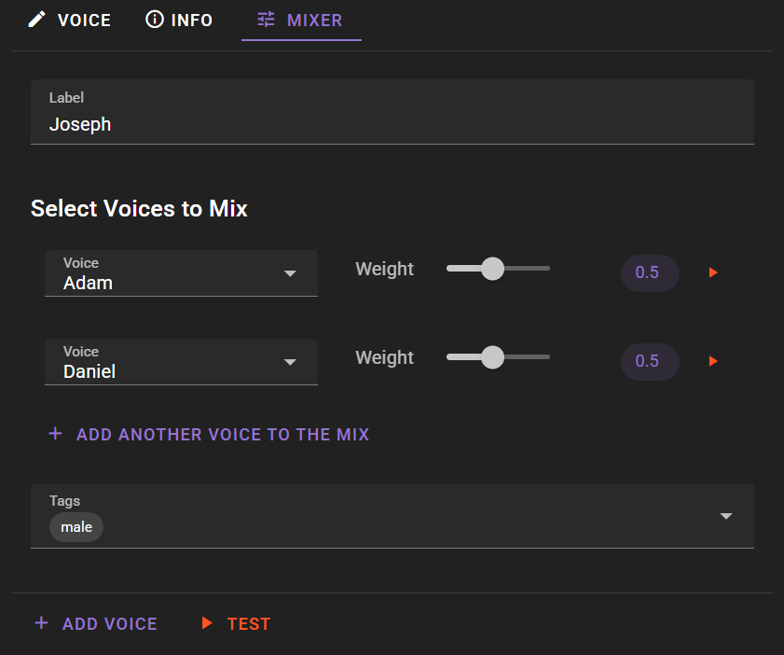
Task: Open the Adam voice dropdown
Action: click(181, 273)
